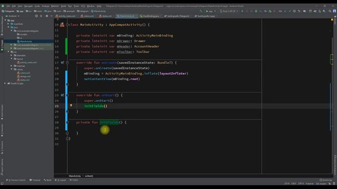The width and height of the screenshot is (337, 189).
Task: Open the app run configuration dropdown
Action: click(x=211, y=11)
